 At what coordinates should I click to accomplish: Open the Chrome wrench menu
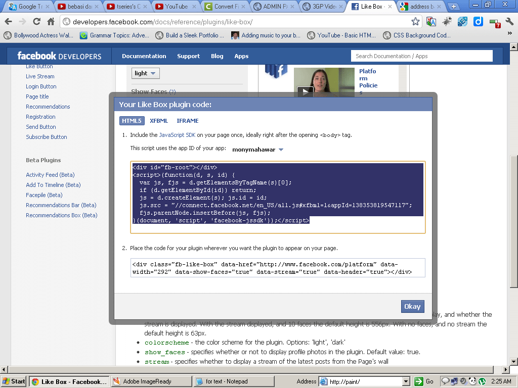tap(509, 22)
